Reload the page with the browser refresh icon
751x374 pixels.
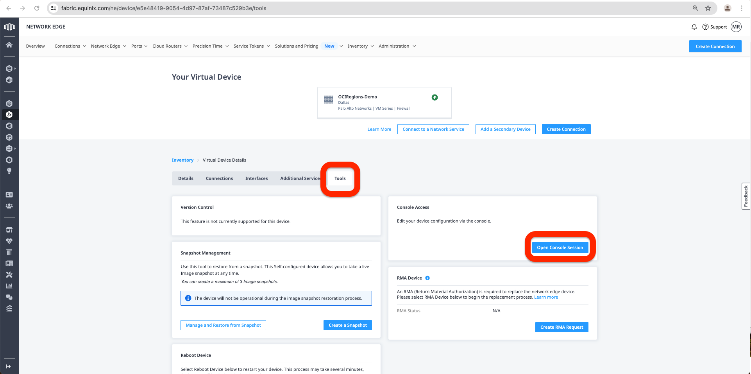37,8
